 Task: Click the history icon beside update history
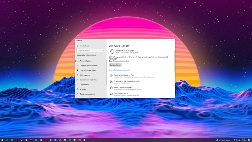click(x=111, y=88)
